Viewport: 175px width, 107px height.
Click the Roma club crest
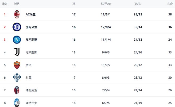pos(17,65)
